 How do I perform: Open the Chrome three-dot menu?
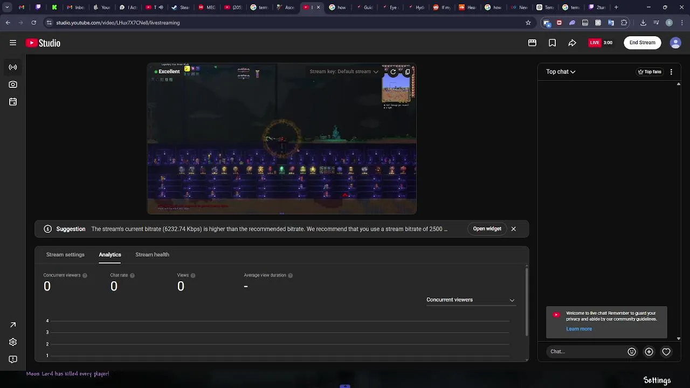(681, 23)
